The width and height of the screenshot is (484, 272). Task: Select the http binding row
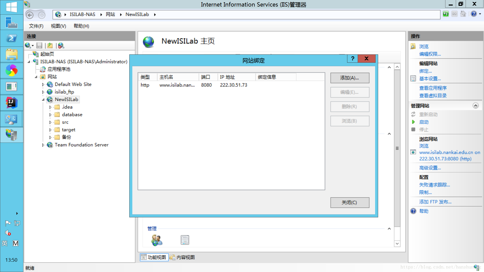pos(231,85)
